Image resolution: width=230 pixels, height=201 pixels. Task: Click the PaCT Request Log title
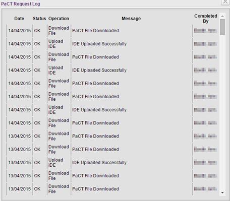pos(21,4)
